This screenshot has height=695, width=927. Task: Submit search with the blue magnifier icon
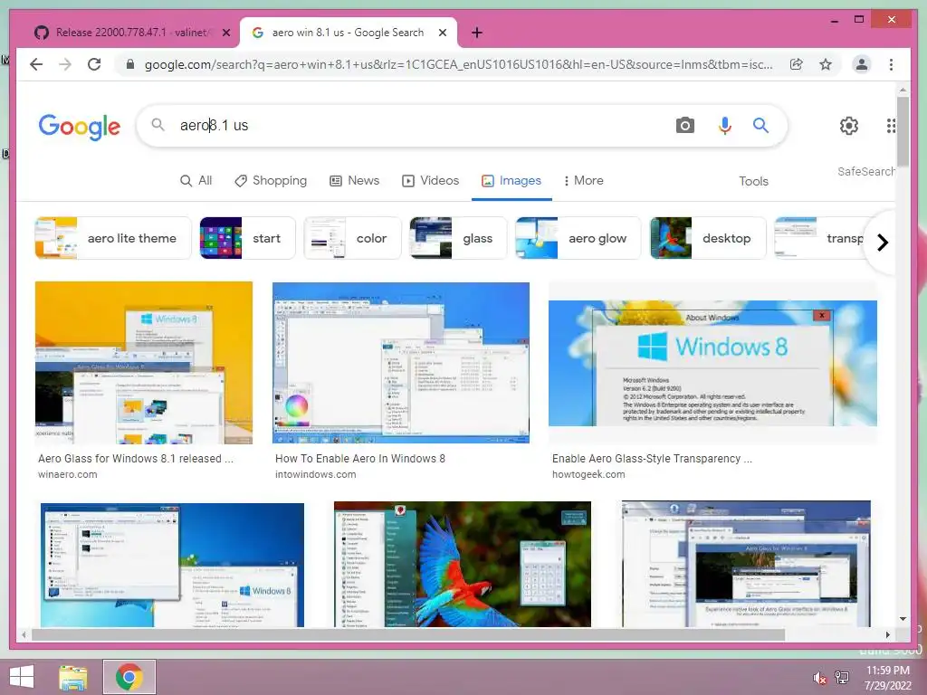(x=760, y=125)
